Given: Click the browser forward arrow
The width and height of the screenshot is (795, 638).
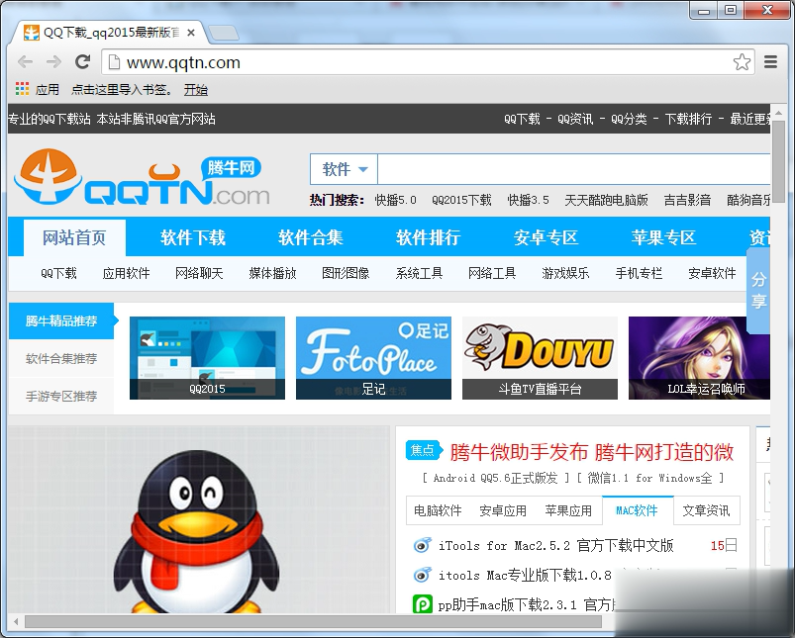Looking at the screenshot, I should pyautogui.click(x=53, y=62).
